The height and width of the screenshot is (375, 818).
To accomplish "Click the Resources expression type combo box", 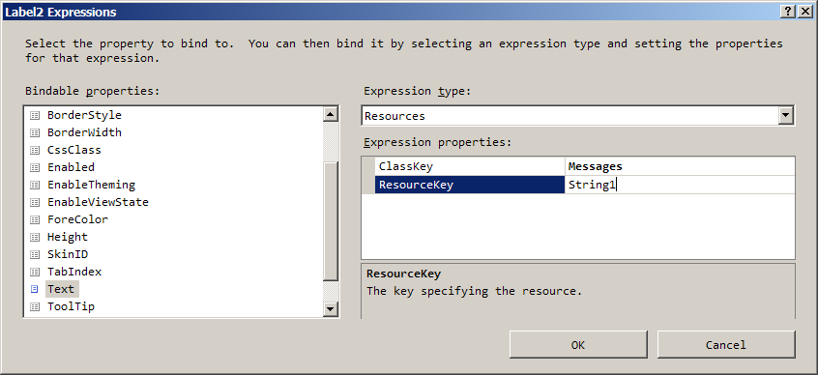I will coord(578,116).
